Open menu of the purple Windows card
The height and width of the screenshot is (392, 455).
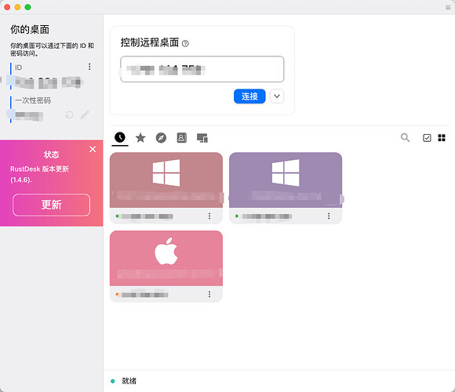pyautogui.click(x=329, y=216)
